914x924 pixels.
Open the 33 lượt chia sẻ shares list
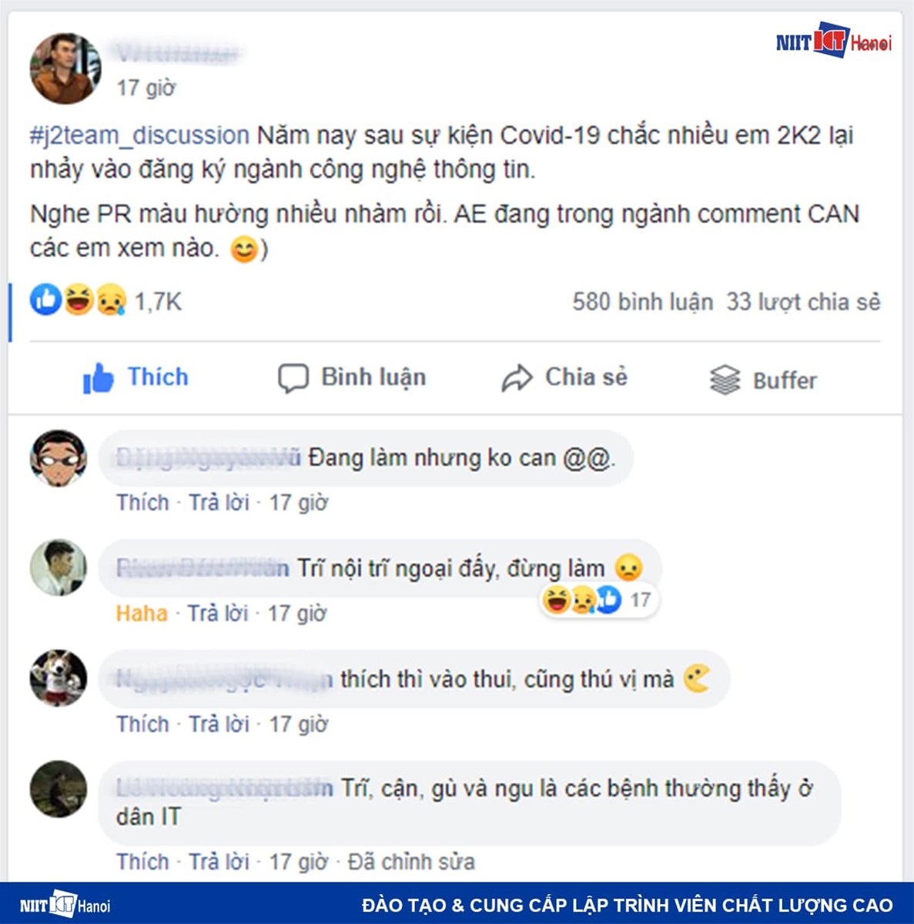[x=803, y=302]
